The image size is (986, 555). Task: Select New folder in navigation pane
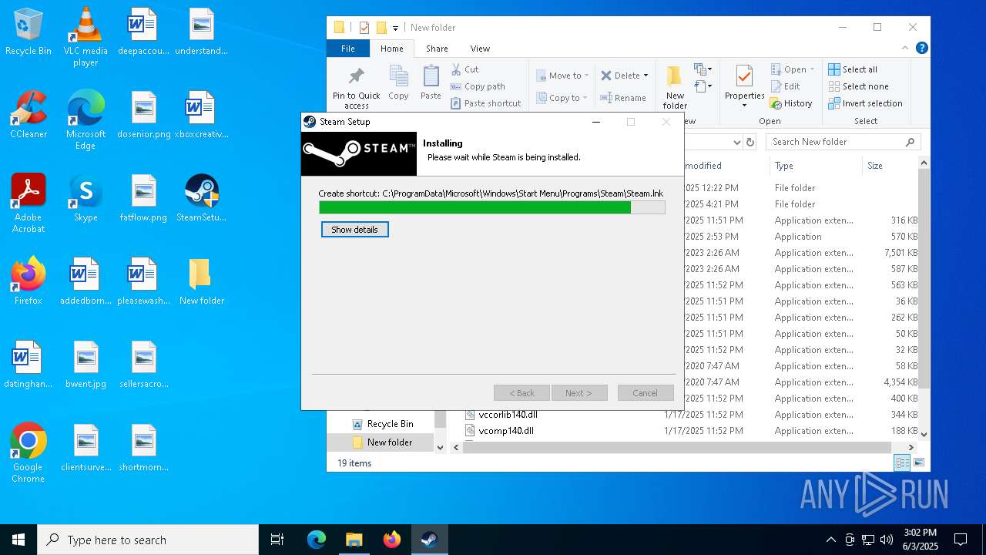click(381, 442)
